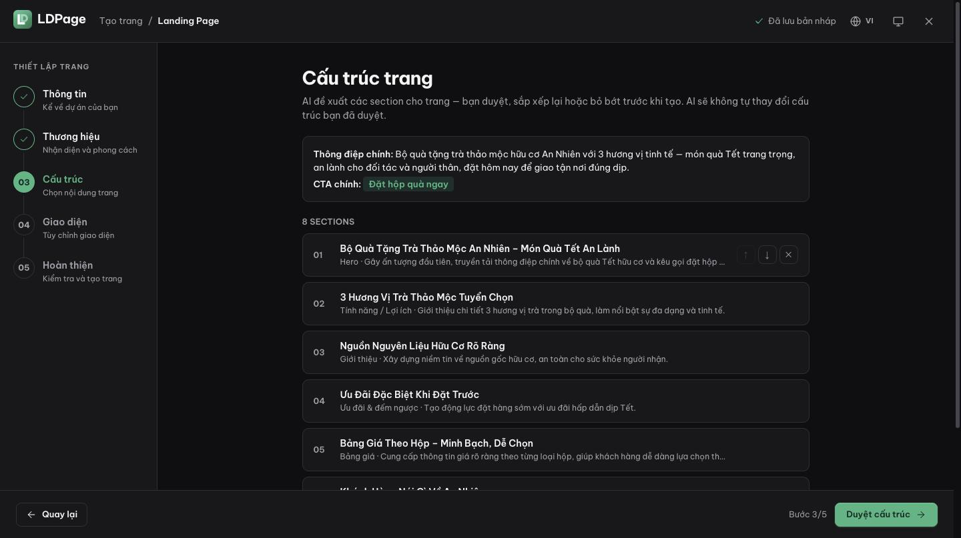Click the Thông tin completed check circle
961x538 pixels.
click(24, 97)
